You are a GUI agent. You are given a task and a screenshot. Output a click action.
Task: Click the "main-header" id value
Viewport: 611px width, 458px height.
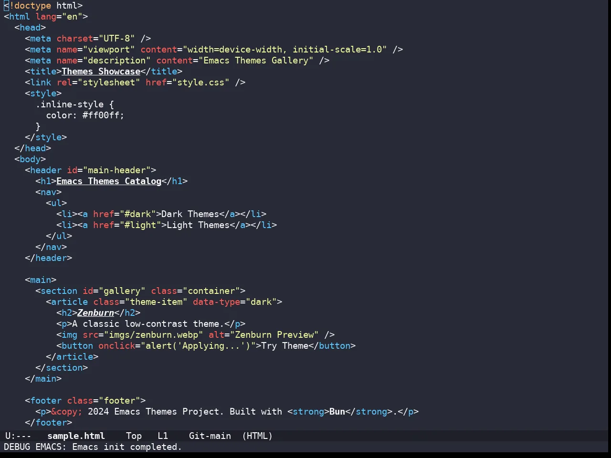(x=116, y=170)
